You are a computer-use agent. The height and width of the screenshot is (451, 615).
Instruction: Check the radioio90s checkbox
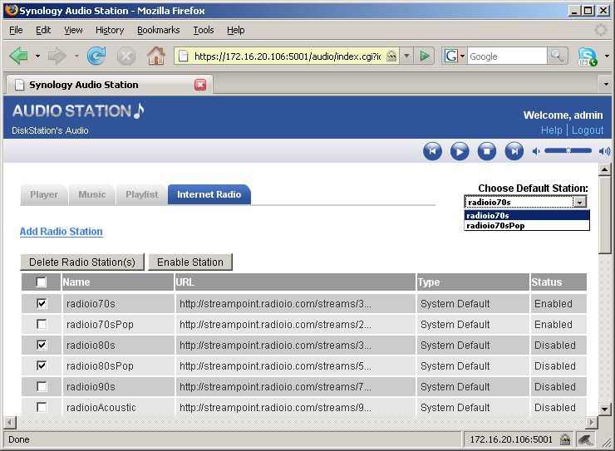(42, 386)
